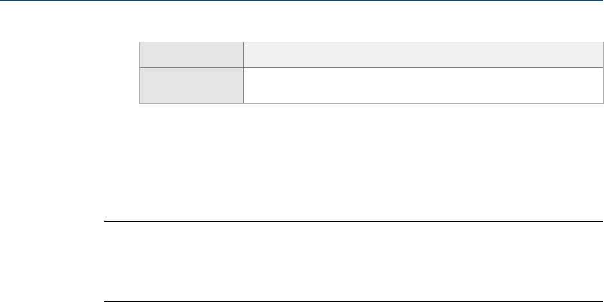604x302 pixels.
Task: Click the table's bottom border
Action: (x=371, y=103)
